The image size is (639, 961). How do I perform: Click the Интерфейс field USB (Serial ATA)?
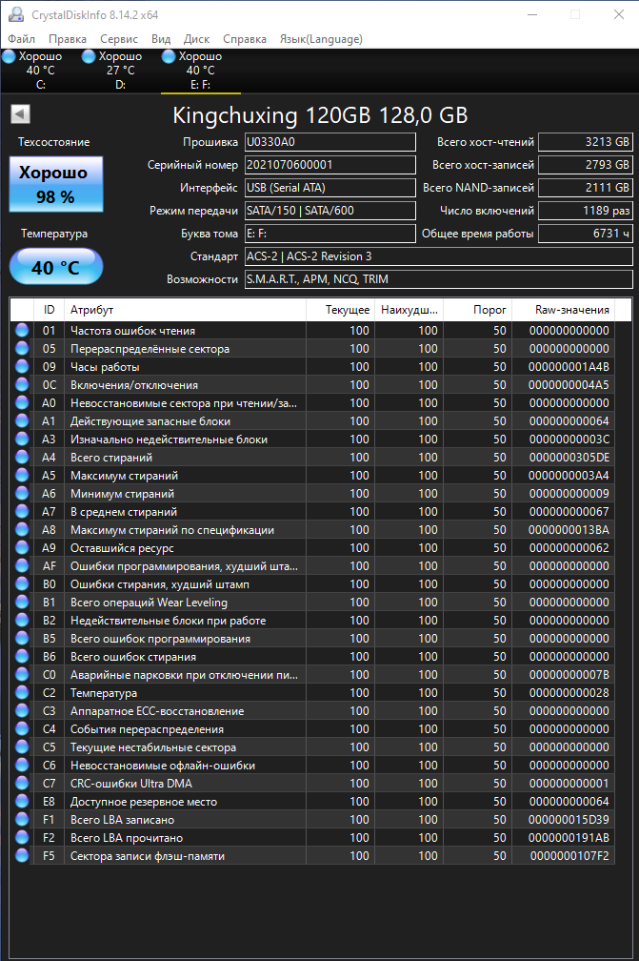[329, 188]
